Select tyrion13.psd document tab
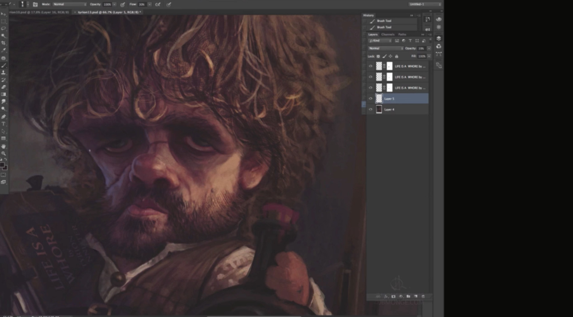This screenshot has width=573, height=317. coord(108,12)
